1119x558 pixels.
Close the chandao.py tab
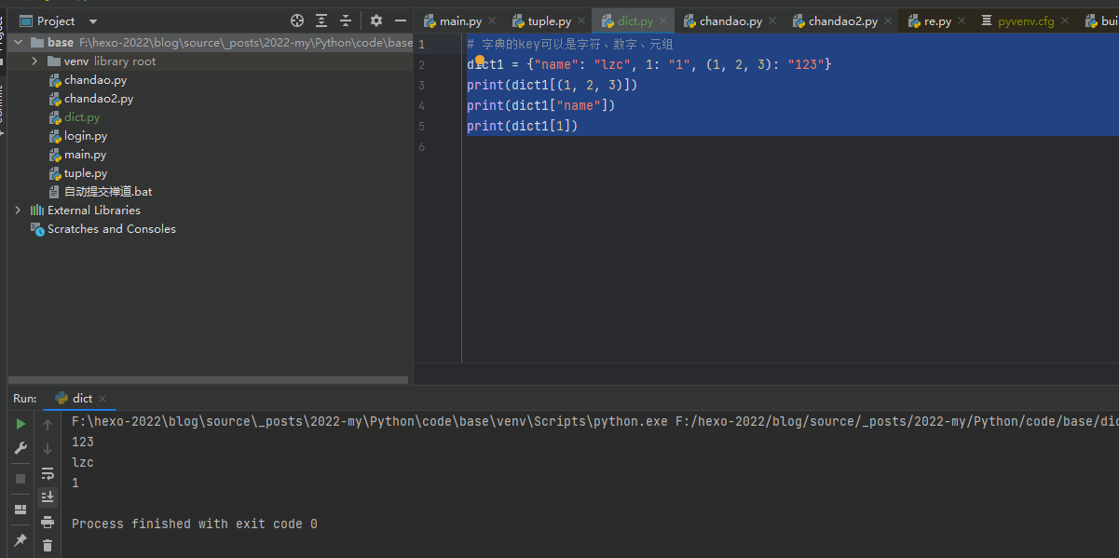(773, 20)
